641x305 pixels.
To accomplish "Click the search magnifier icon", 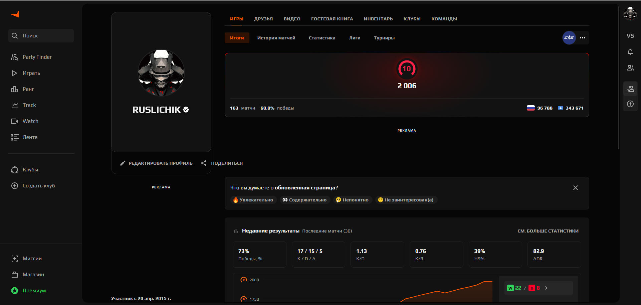I will pos(14,36).
